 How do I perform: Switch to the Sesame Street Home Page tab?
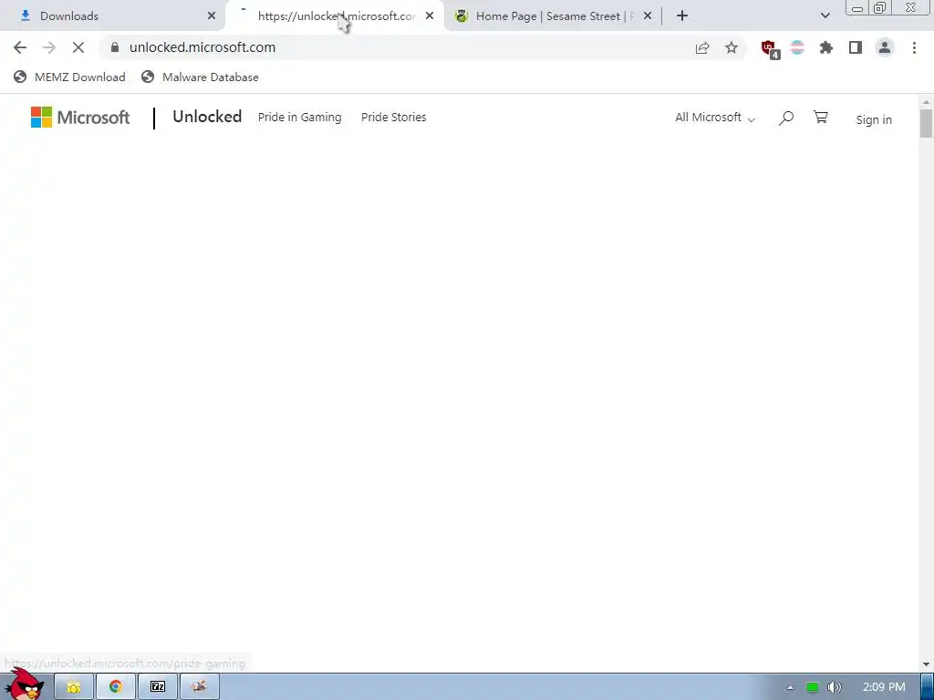click(553, 16)
